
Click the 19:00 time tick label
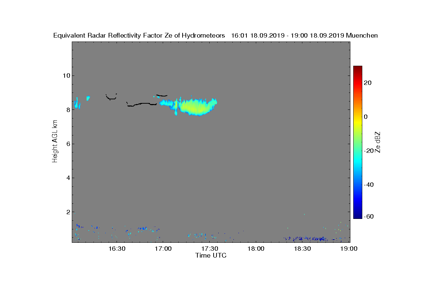click(x=349, y=249)
